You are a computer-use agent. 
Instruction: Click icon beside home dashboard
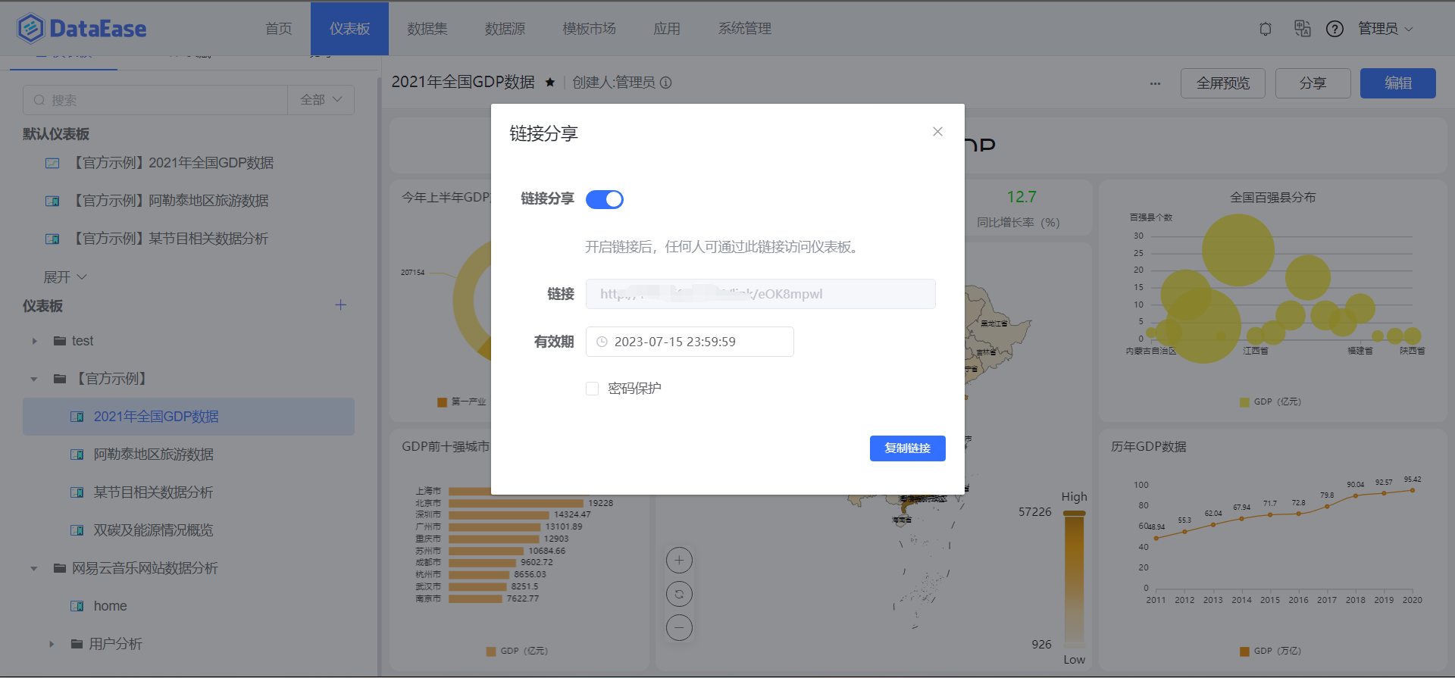[x=77, y=606]
